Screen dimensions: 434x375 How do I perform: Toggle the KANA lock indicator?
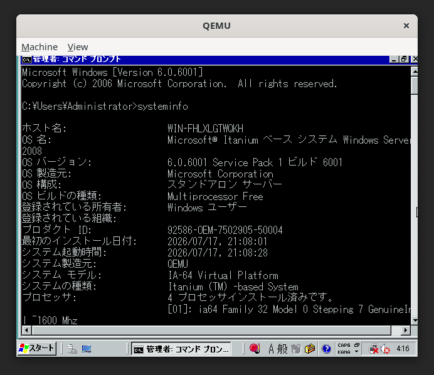pyautogui.click(x=344, y=352)
